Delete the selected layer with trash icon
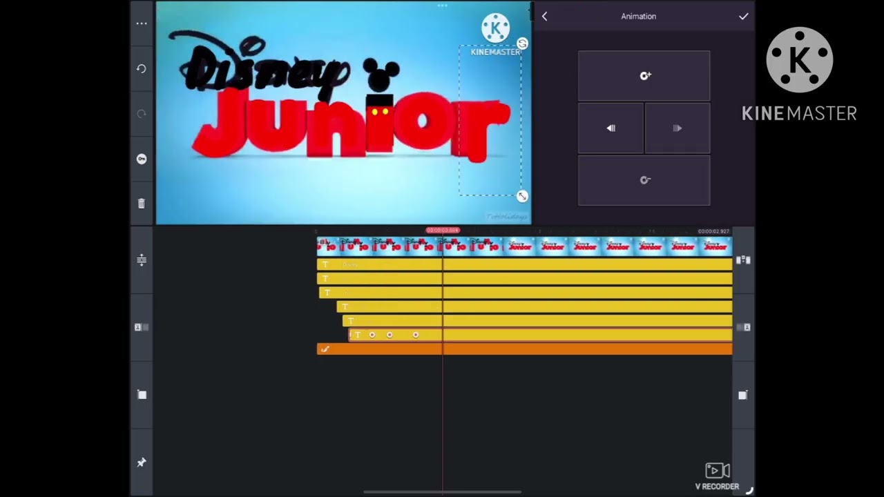 click(x=142, y=204)
